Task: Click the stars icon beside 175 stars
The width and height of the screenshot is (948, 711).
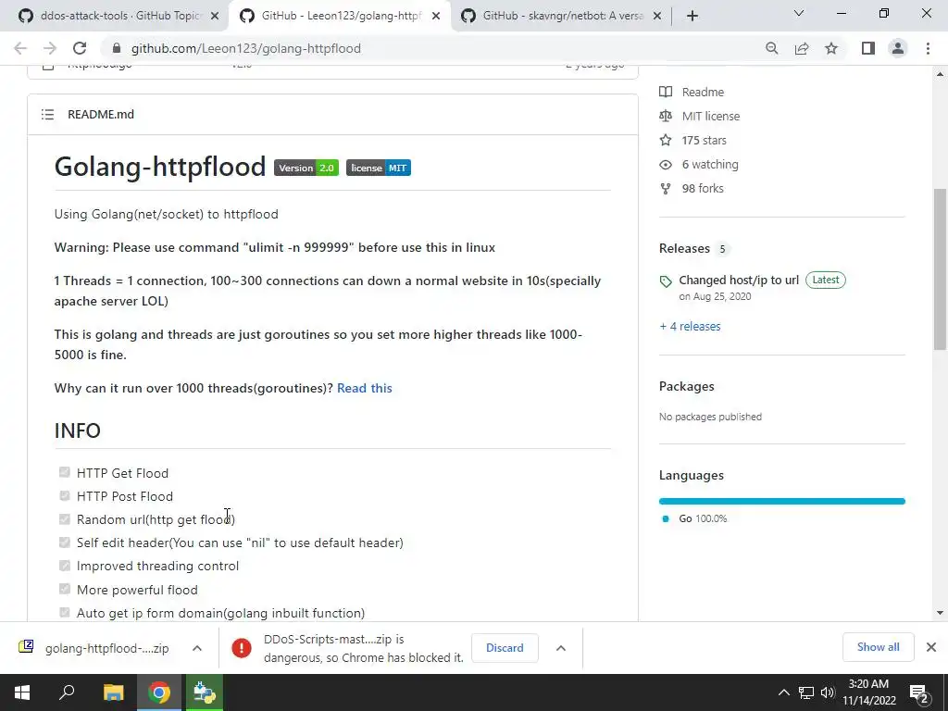Action: tap(666, 141)
